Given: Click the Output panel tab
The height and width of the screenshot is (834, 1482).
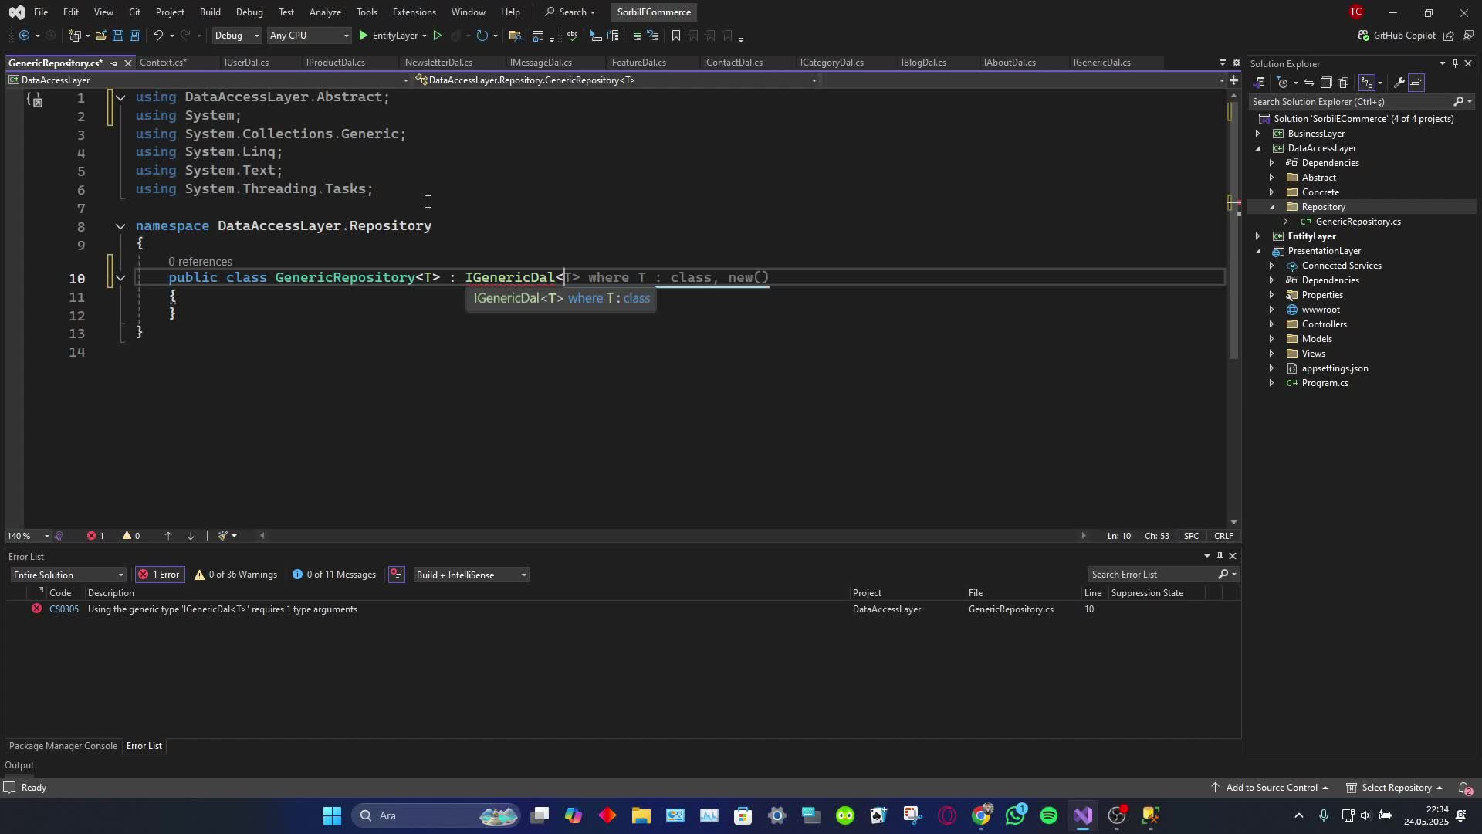Looking at the screenshot, I should click(x=19, y=765).
